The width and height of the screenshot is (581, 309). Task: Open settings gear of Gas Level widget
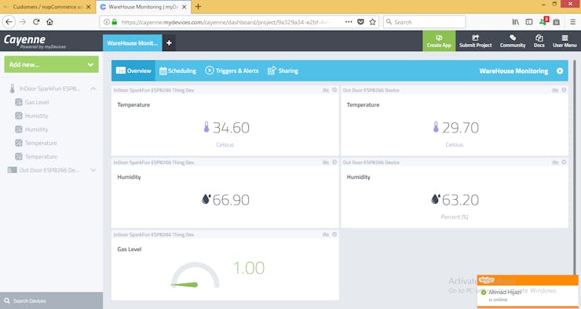pyautogui.click(x=334, y=234)
